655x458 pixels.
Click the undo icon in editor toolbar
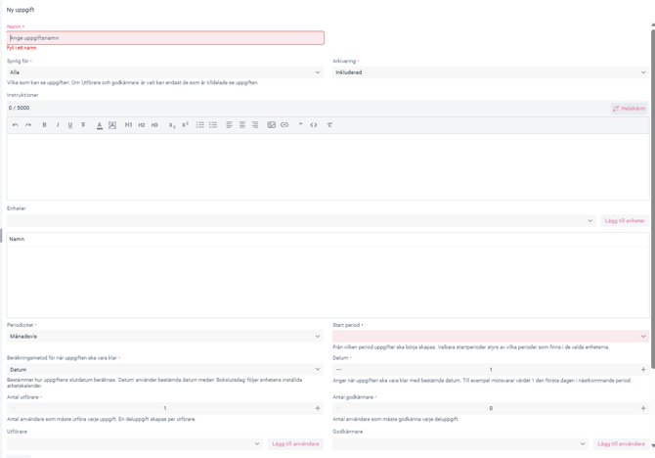15,125
